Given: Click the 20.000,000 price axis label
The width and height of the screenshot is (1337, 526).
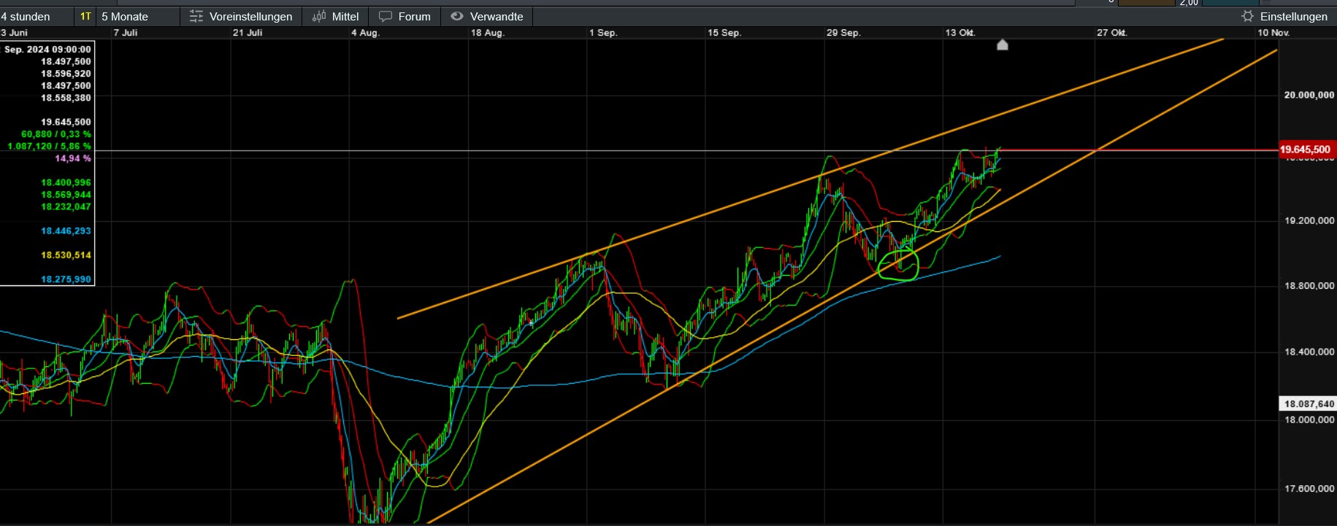Looking at the screenshot, I should (1309, 96).
